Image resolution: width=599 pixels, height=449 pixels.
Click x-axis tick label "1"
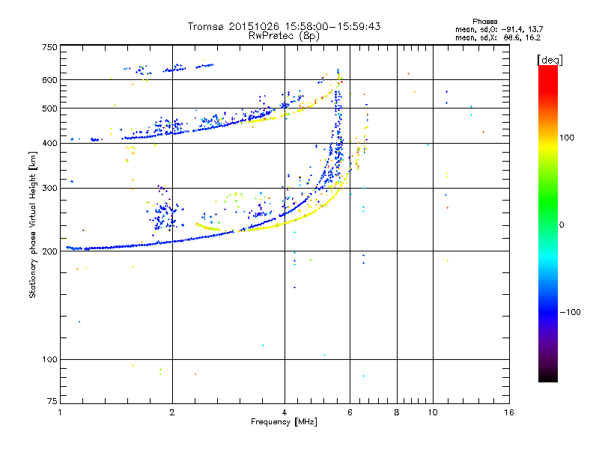[x=60, y=412]
